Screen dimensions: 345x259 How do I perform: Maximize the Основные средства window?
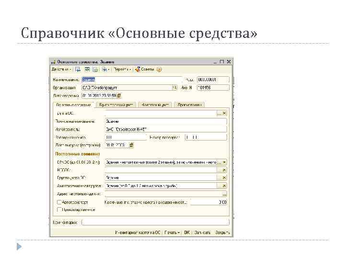pyautogui.click(x=222, y=62)
